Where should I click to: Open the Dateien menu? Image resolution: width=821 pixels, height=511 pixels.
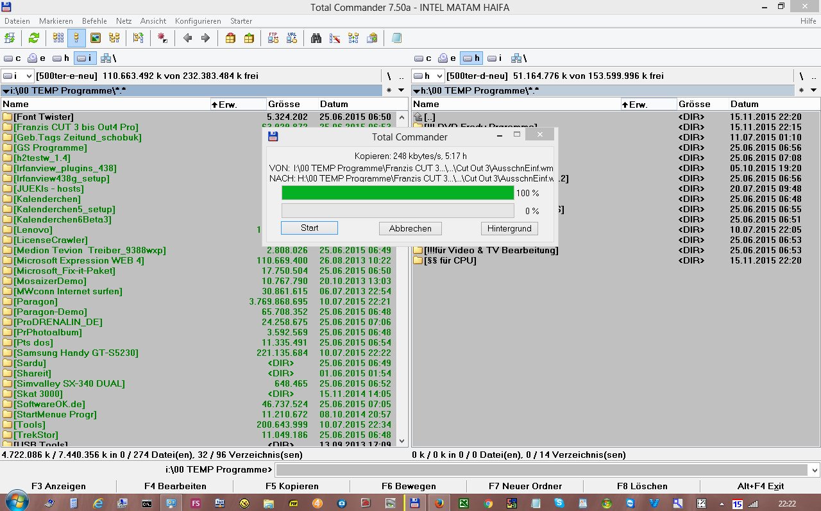coord(17,21)
